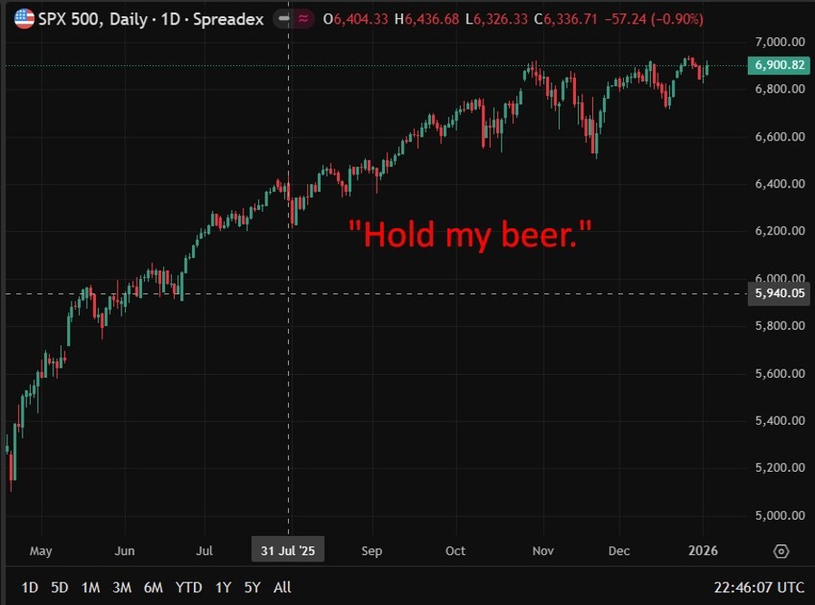Select the YTD range

(188, 587)
